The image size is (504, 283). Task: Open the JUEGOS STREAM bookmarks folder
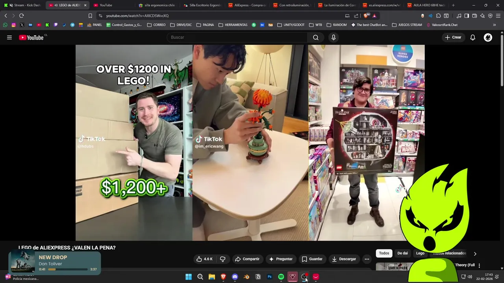[x=407, y=25]
